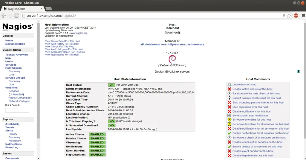Click the Schedule downtime for this host link
Viewport: 306px width, 160px height.
252,120
